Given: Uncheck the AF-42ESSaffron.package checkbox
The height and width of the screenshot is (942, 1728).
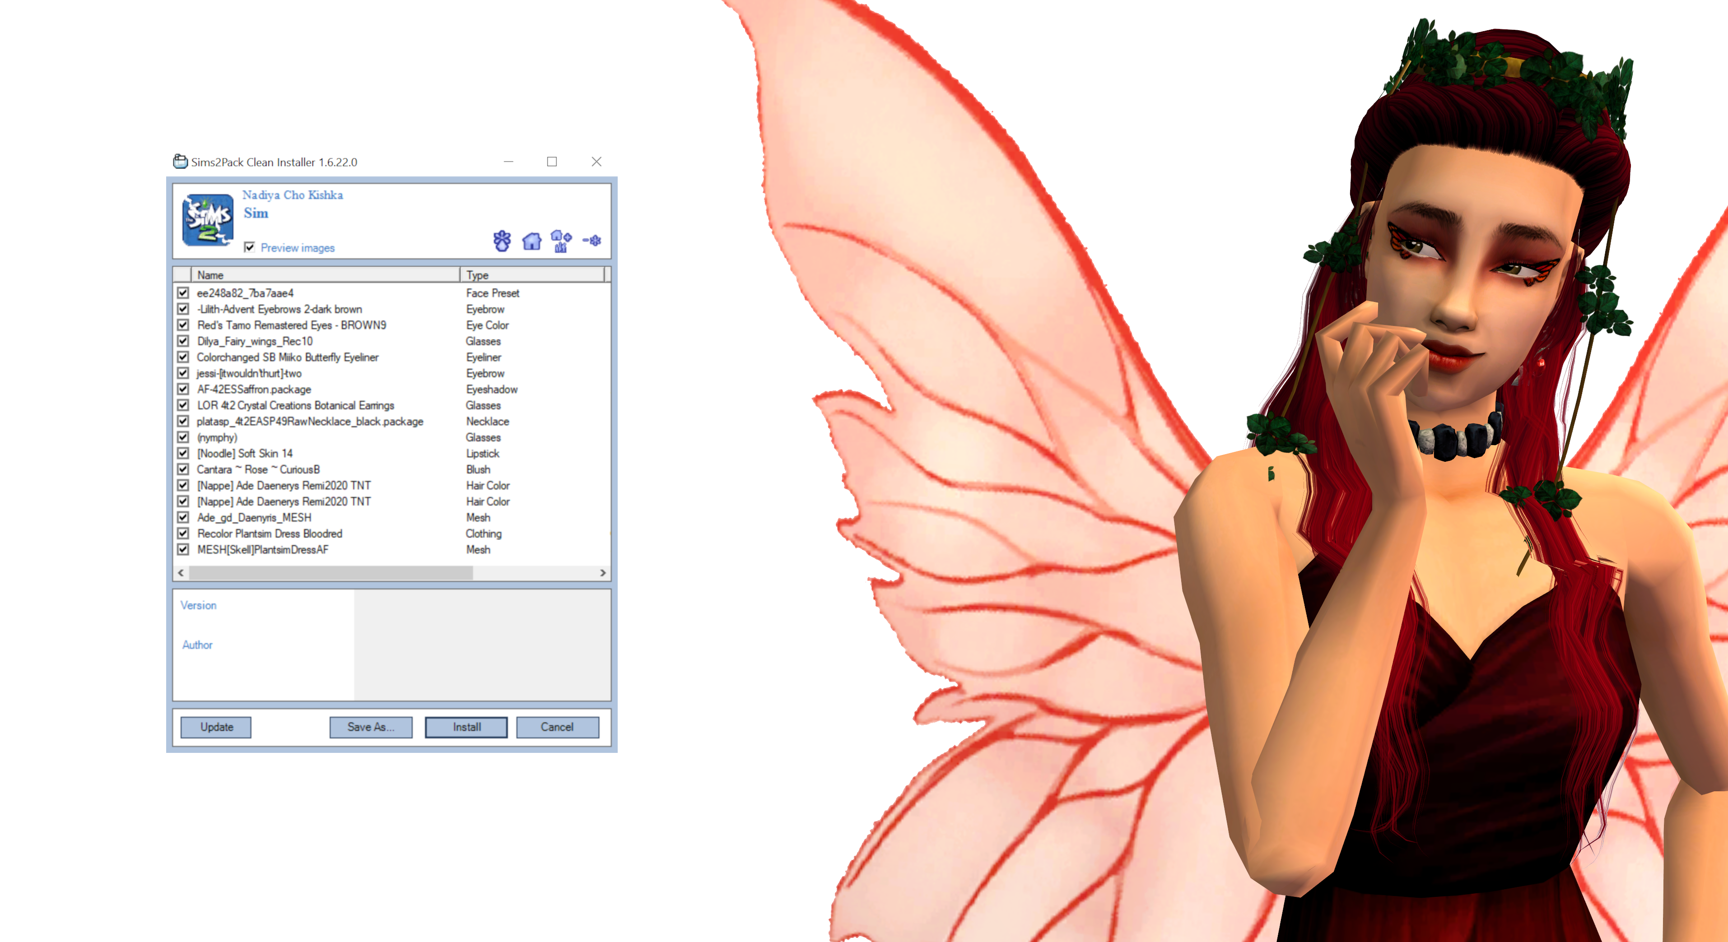Looking at the screenshot, I should click(x=182, y=390).
